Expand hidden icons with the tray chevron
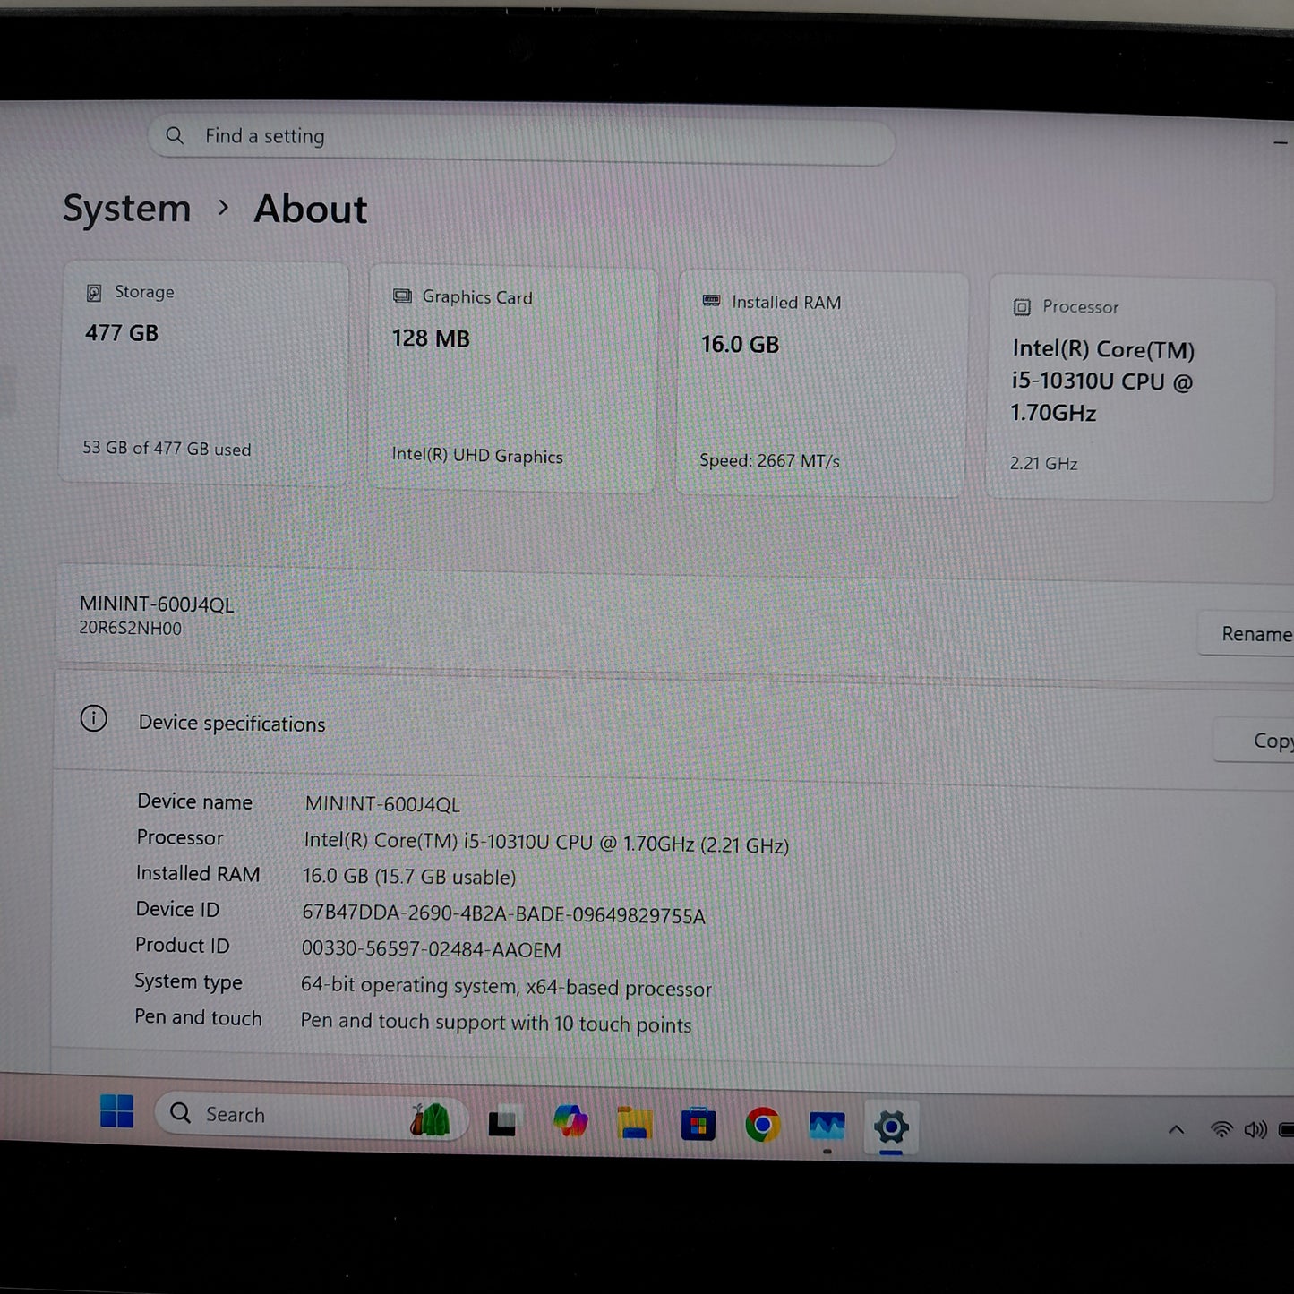Image resolution: width=1294 pixels, height=1294 pixels. point(1176,1130)
